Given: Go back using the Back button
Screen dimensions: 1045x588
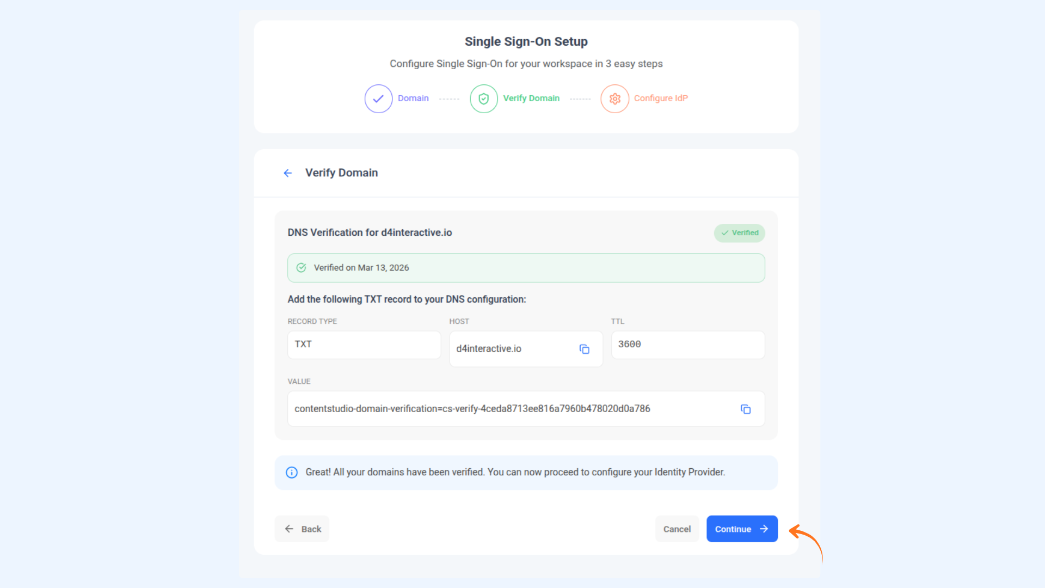Looking at the screenshot, I should pos(302,529).
